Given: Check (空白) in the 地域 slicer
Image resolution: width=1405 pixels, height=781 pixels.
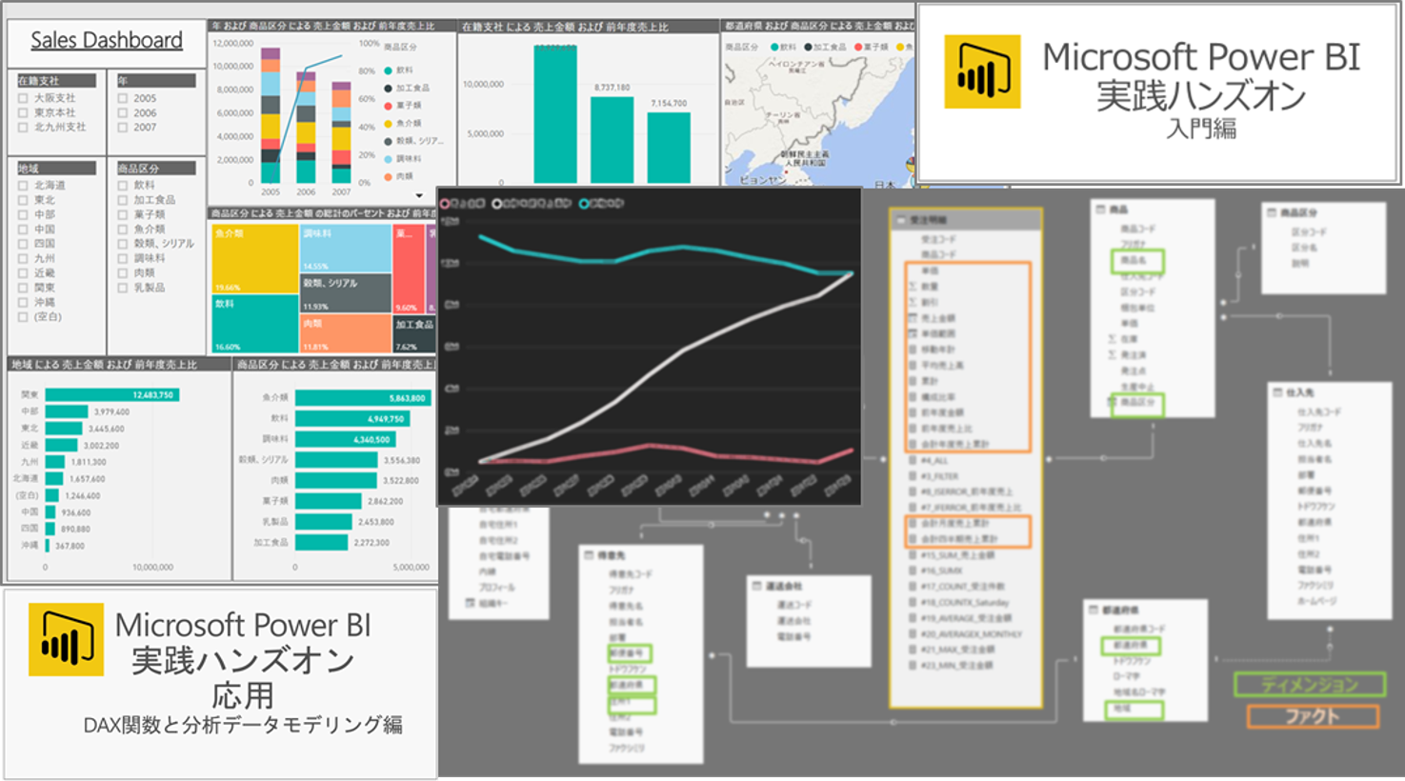Looking at the screenshot, I should [23, 317].
